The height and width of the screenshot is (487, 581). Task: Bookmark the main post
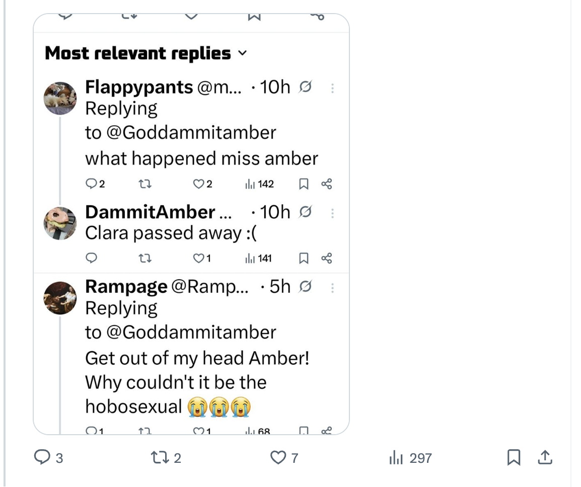(513, 457)
